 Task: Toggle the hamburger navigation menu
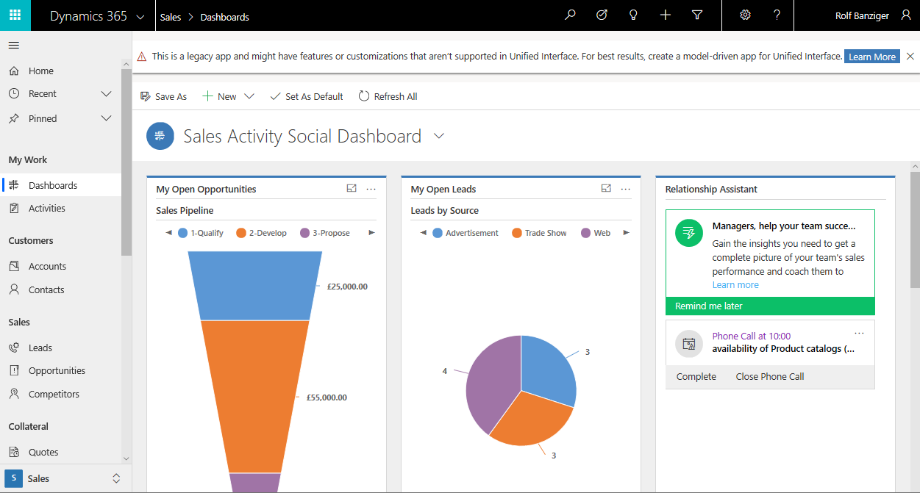pos(13,46)
